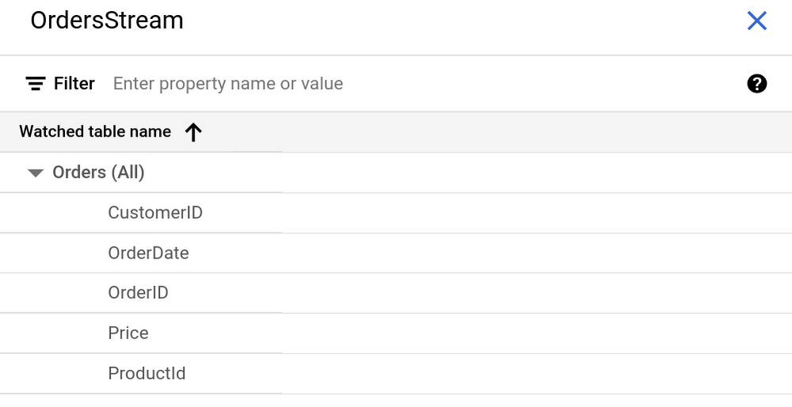Close the OrdersStream panel with the X

coord(756,21)
